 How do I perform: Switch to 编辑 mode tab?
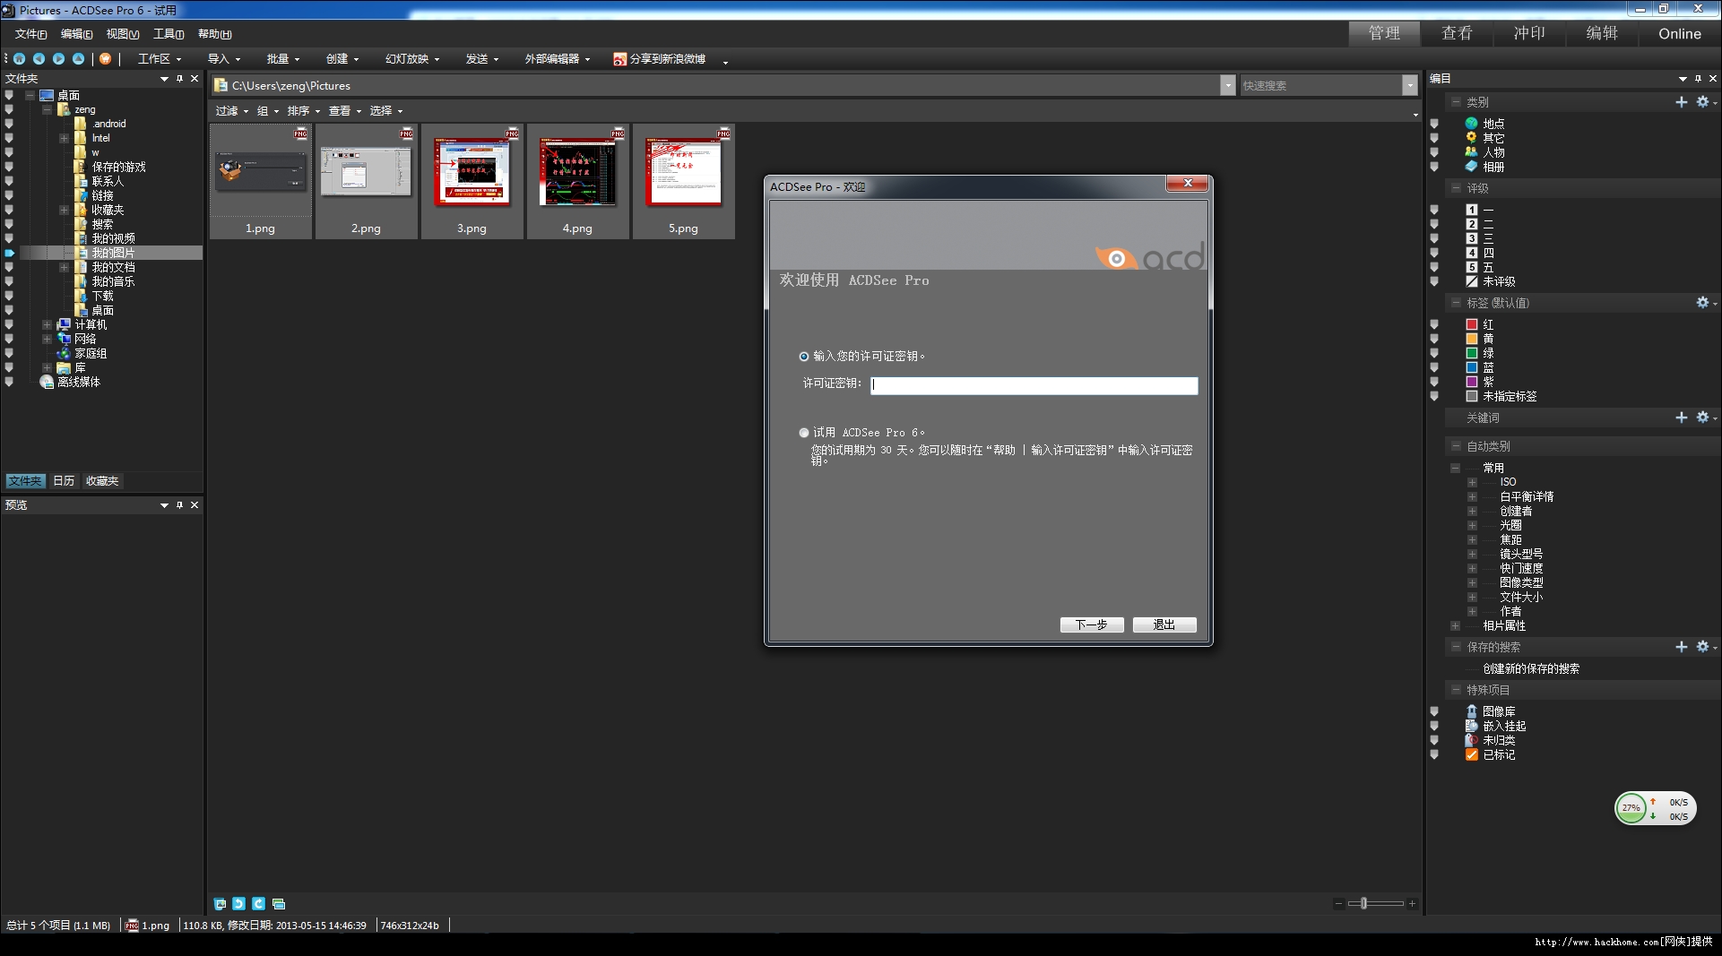click(x=1602, y=33)
